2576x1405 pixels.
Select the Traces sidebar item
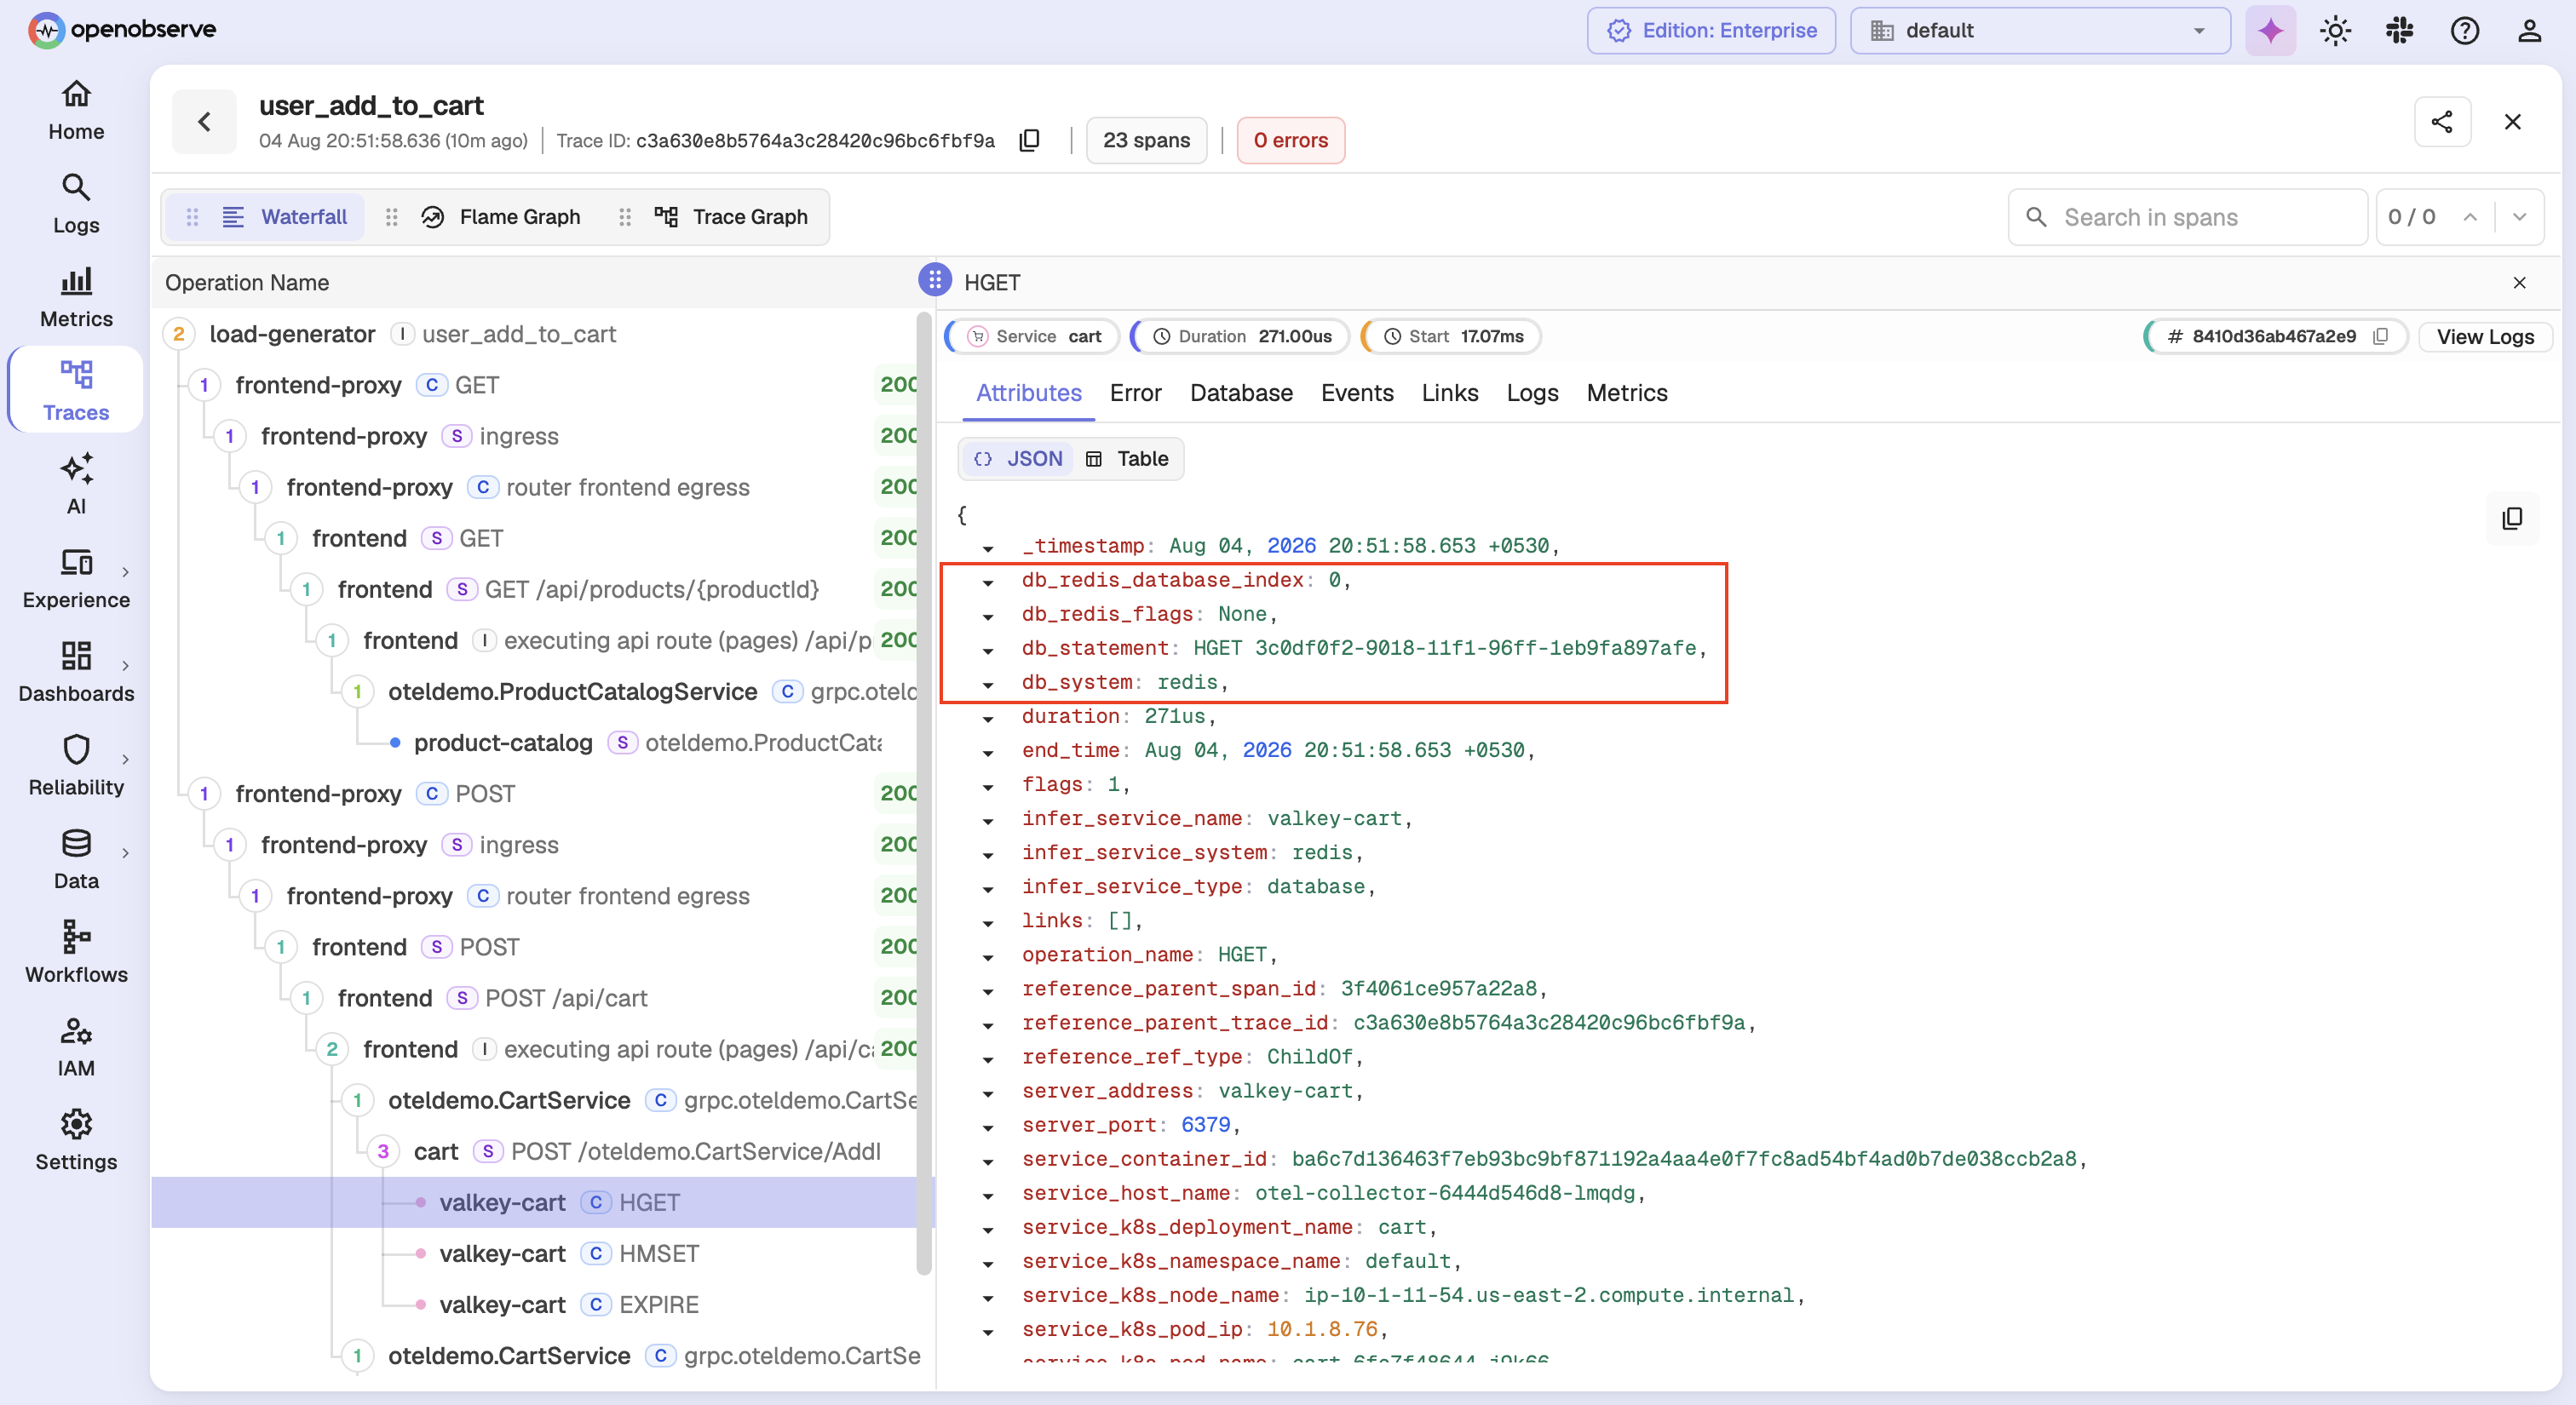(x=76, y=391)
